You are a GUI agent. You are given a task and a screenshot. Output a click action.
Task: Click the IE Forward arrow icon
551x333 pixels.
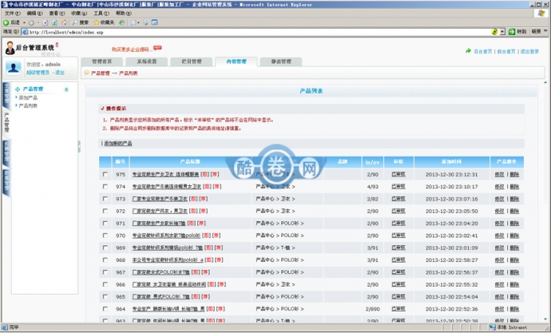click(31, 22)
